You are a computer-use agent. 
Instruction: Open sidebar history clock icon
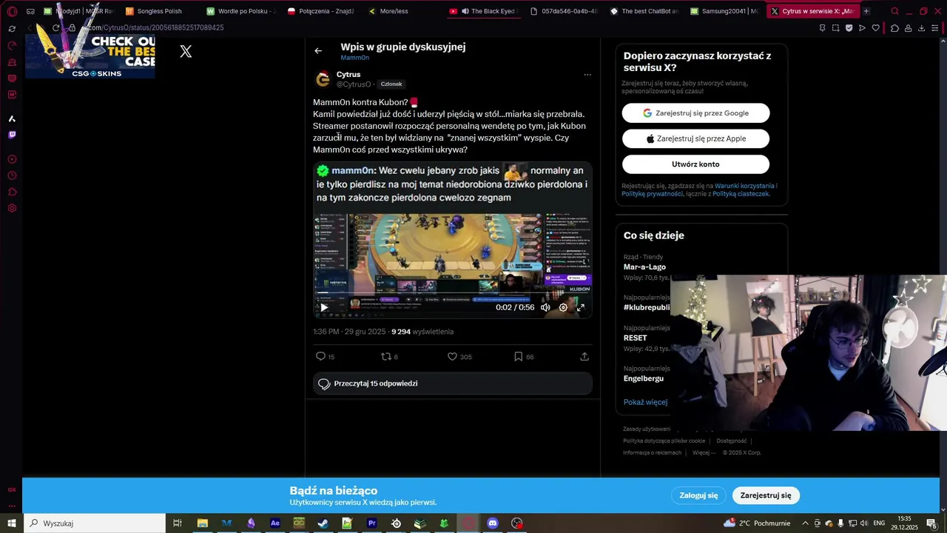tap(12, 175)
